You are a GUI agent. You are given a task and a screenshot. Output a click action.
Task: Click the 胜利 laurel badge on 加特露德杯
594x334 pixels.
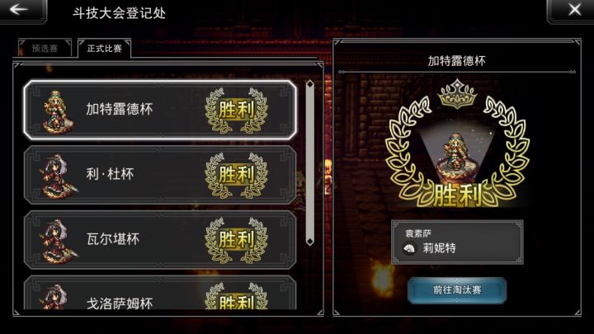tap(237, 111)
